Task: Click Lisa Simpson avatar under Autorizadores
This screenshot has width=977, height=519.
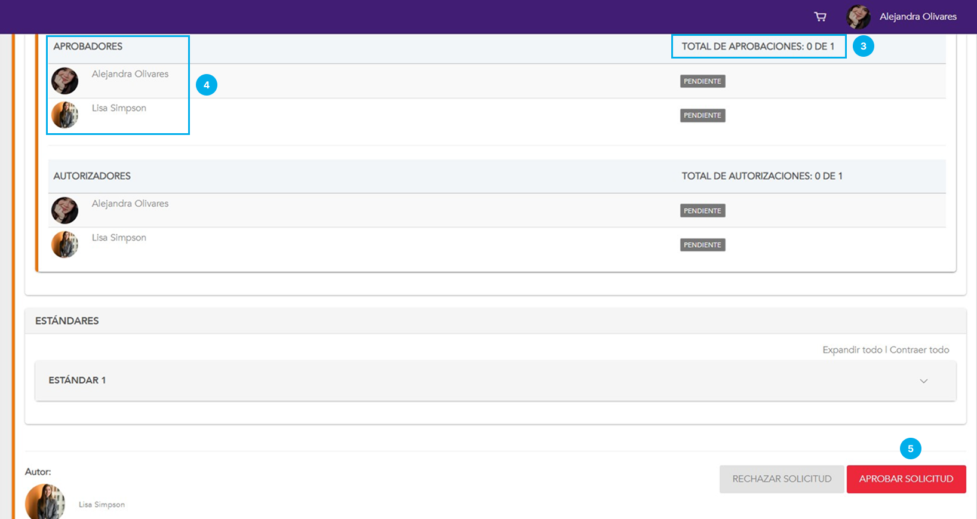Action: pos(64,244)
